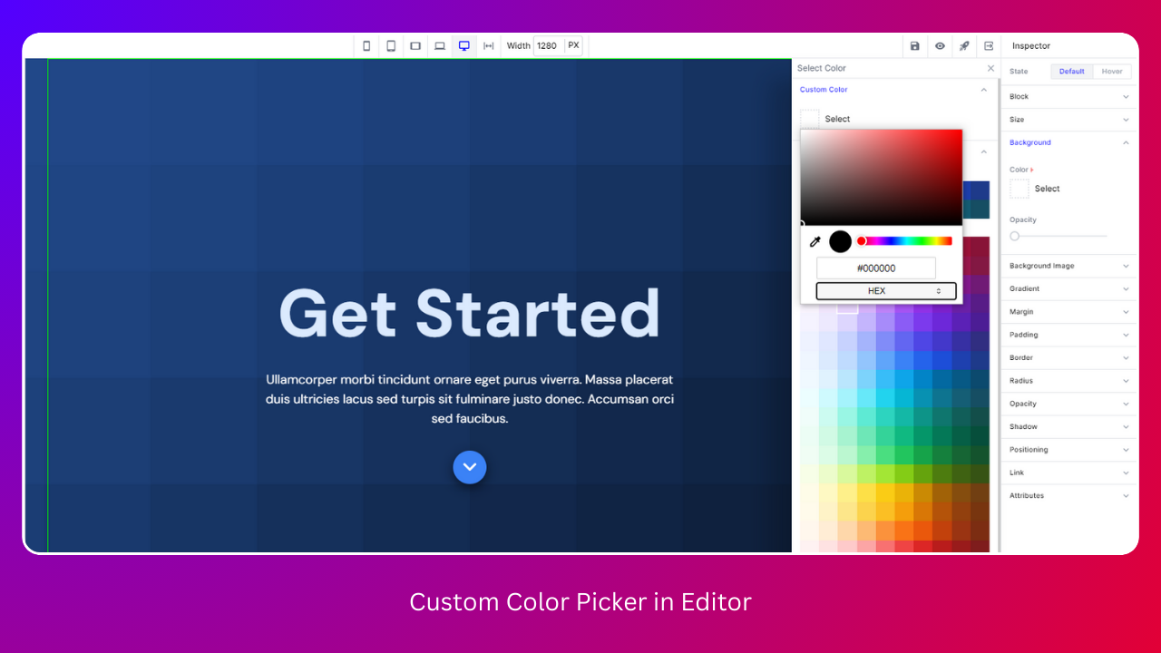Open the Positioning section in Inspector
This screenshot has width=1161, height=653.
1068,450
